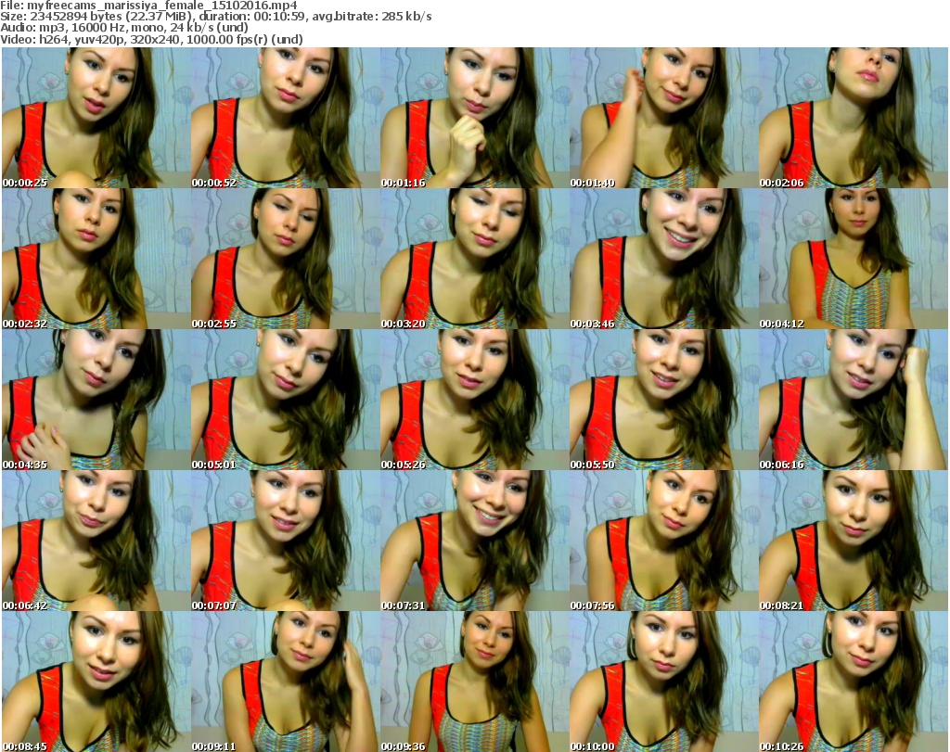This screenshot has width=950, height=752.
Task: Select the frame stamped 00:04:35
Action: pos(96,400)
